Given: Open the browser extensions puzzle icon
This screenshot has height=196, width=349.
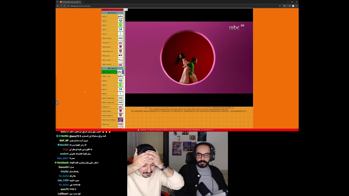Looking at the screenshot, I should click(284, 6).
